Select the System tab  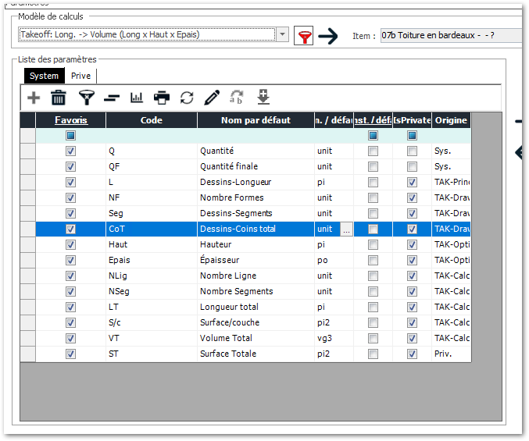coord(44,76)
